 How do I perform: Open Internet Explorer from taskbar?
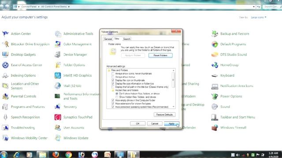17,154
